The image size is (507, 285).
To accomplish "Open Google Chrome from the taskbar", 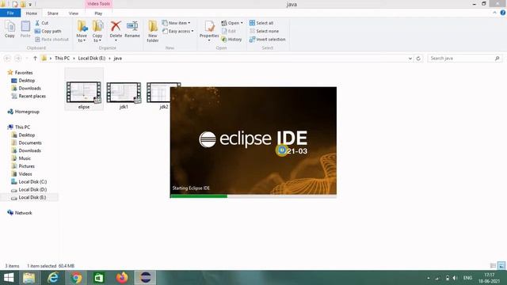I will pyautogui.click(x=76, y=278).
